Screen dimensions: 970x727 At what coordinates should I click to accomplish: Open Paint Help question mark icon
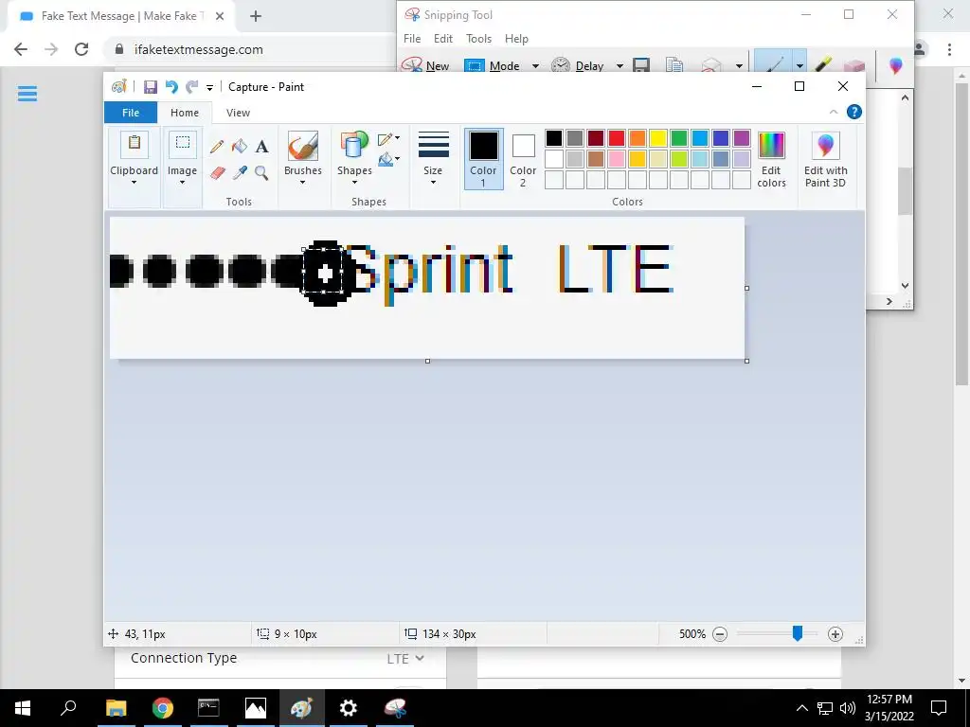[854, 112]
